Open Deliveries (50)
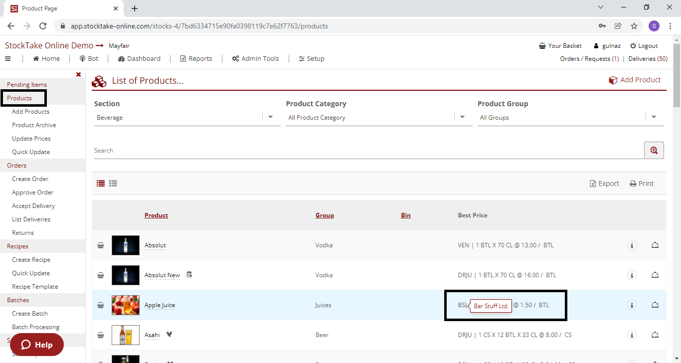681x363 pixels. (x=648, y=59)
